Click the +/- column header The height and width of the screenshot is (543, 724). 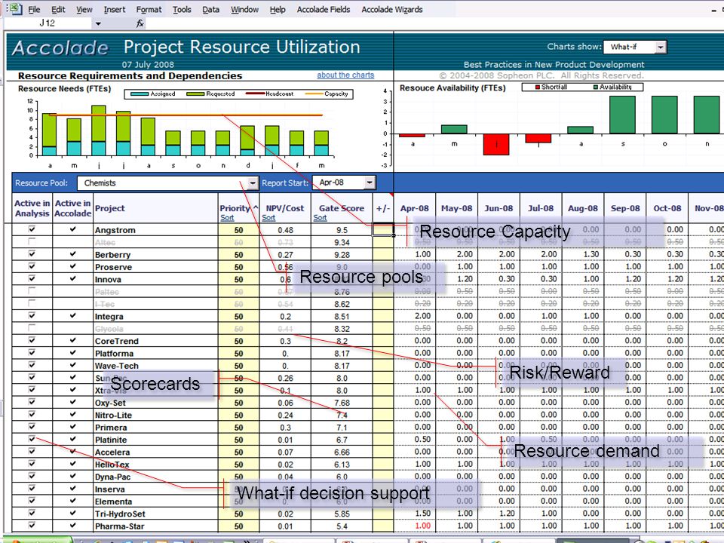click(383, 208)
